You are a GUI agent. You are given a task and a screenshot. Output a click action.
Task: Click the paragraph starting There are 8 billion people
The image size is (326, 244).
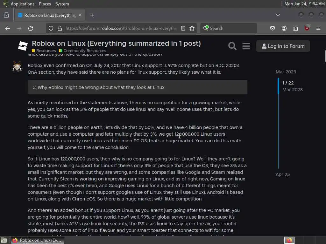135,137
